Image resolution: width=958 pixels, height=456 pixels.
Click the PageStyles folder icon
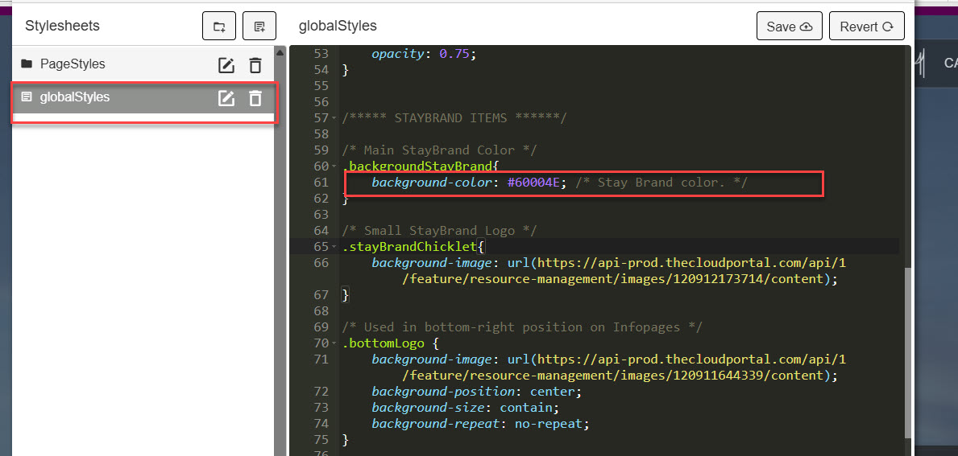pyautogui.click(x=27, y=64)
